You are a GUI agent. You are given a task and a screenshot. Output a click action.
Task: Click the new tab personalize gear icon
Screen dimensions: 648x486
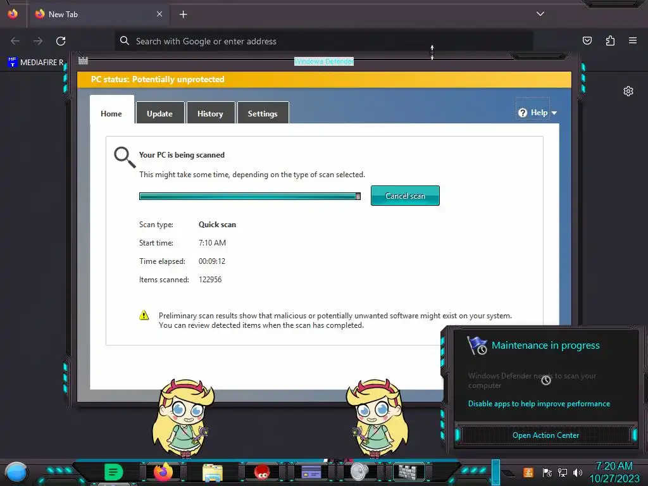pos(628,91)
